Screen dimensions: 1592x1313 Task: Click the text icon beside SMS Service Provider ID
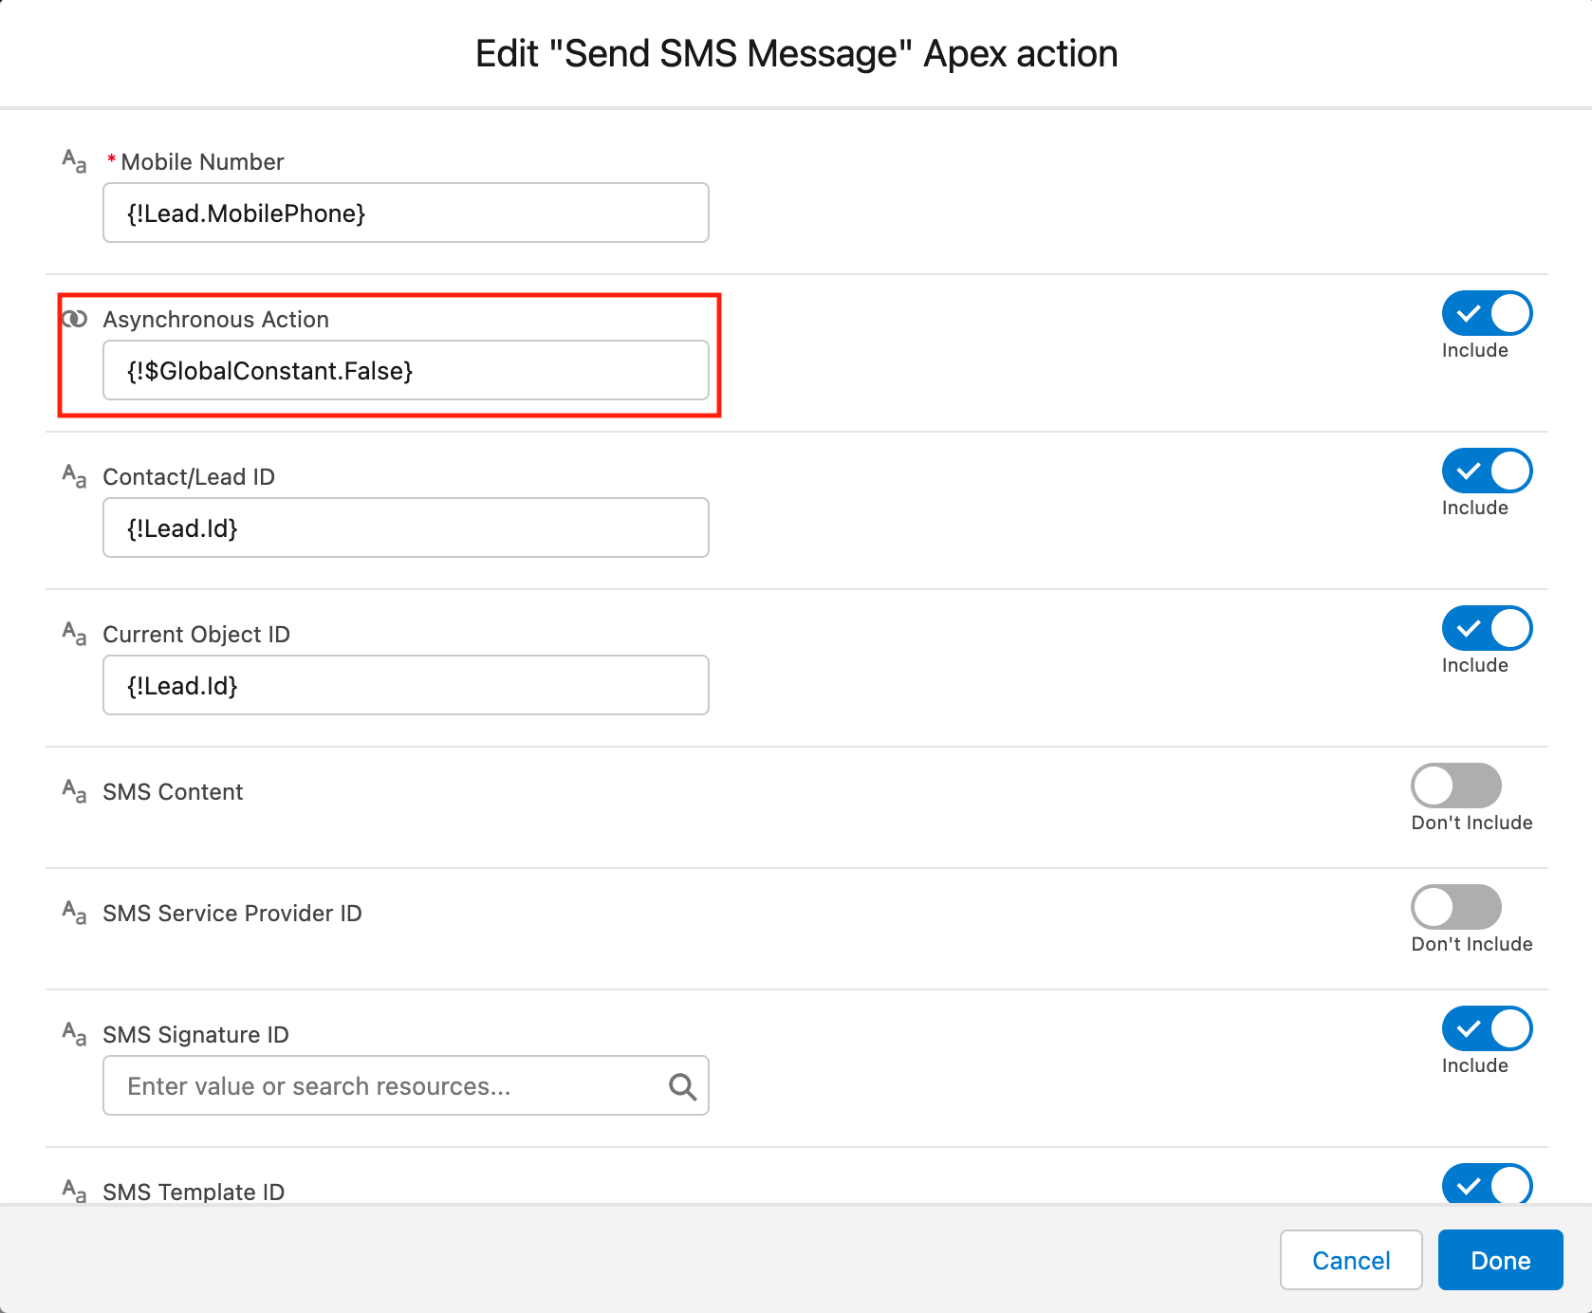74,913
